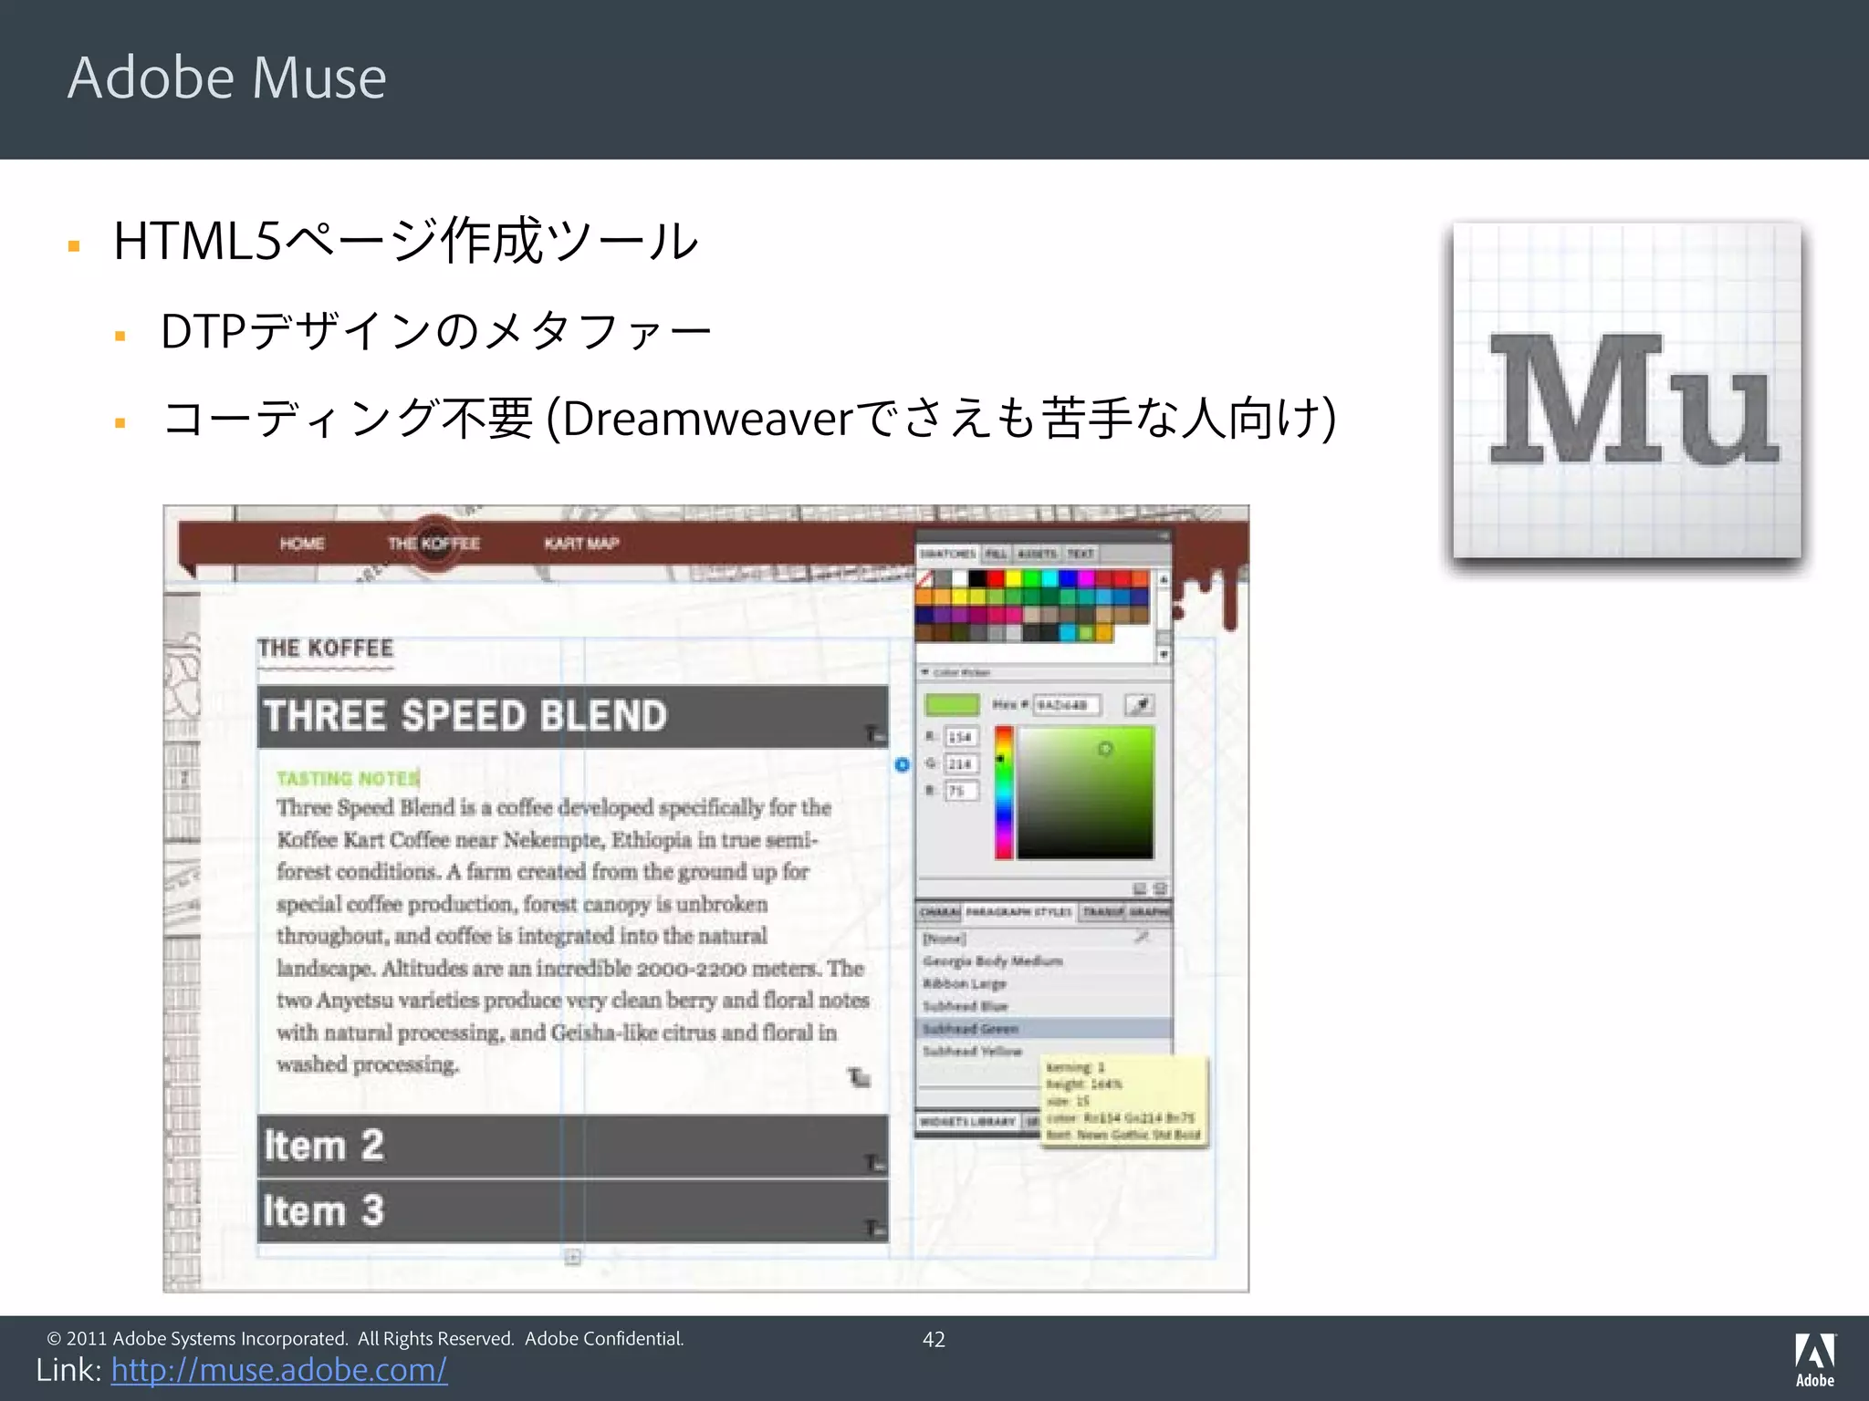
Task: Pick the black swatch in top row
Action: [x=977, y=578]
